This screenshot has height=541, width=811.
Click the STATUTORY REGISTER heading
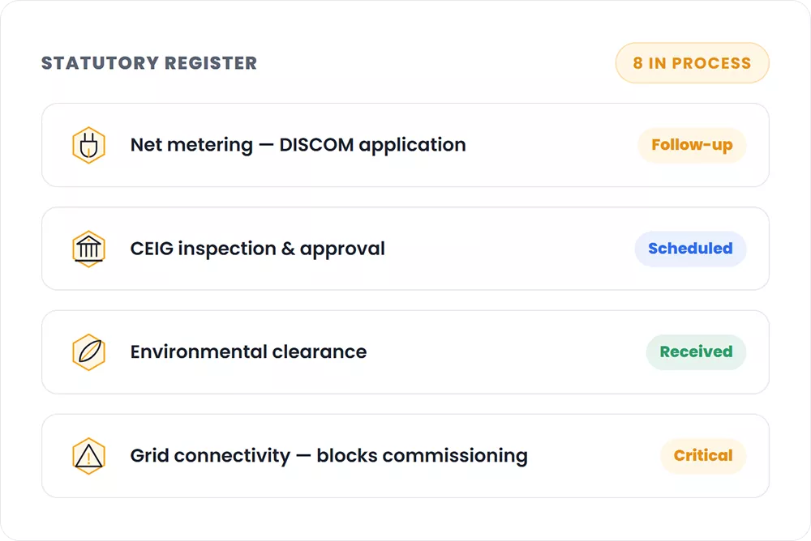[149, 63]
